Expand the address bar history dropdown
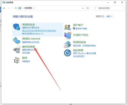This screenshot has height=105, width=127. click(83, 8)
